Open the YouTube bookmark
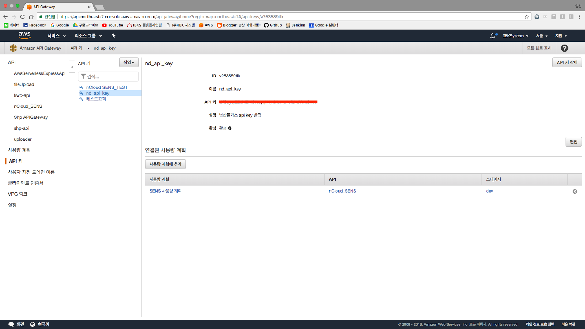 [x=113, y=25]
